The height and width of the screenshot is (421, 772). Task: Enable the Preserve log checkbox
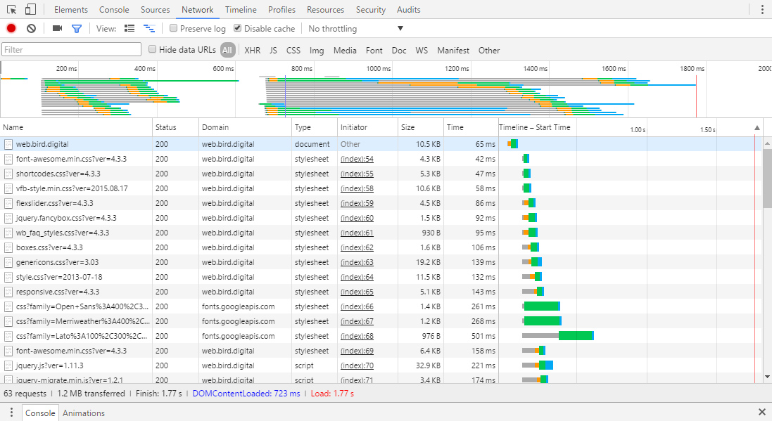point(172,28)
